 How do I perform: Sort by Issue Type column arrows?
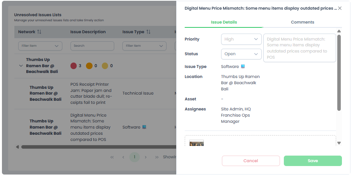[x=148, y=32]
